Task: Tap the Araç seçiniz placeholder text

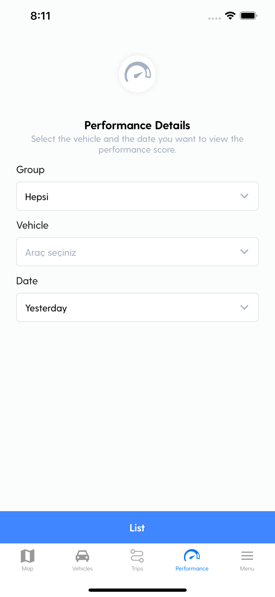Action: 50,253
